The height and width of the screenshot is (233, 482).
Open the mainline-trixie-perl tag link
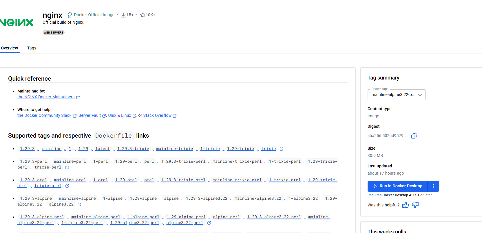pos(237,161)
